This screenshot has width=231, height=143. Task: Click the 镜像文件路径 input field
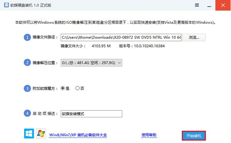tap(121, 37)
